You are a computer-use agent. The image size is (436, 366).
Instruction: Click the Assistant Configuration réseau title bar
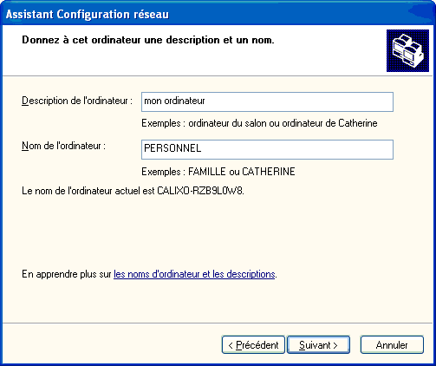coord(218,14)
